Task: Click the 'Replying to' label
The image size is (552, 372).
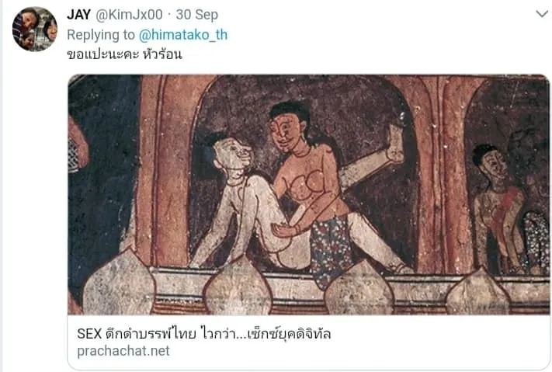Action: click(101, 35)
